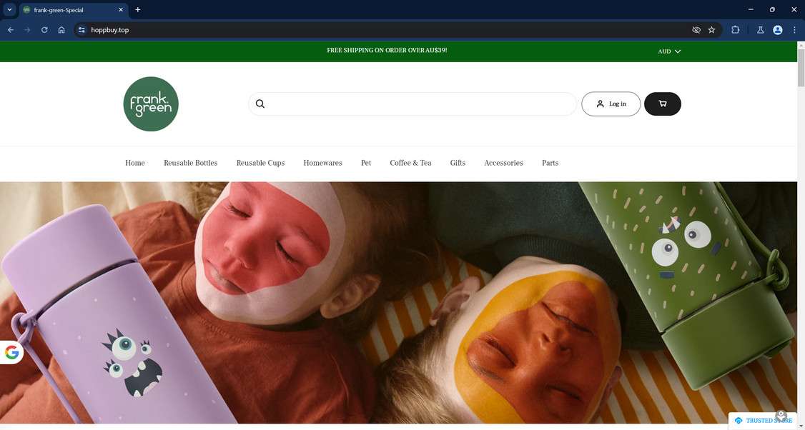Image resolution: width=805 pixels, height=430 pixels.
Task: Close the frank-green-Special tab
Action: 121,10
